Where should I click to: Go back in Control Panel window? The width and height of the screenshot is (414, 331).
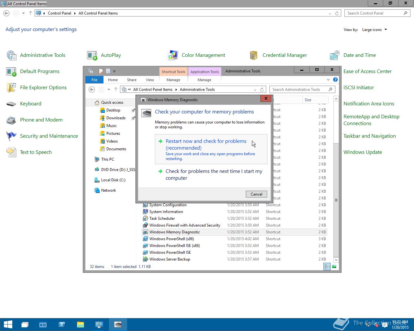(x=6, y=13)
